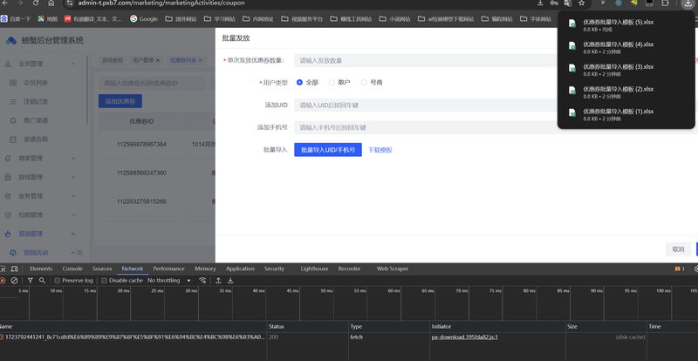698x361 pixels.
Task: Click the 添加优惠券 button
Action: (120, 101)
